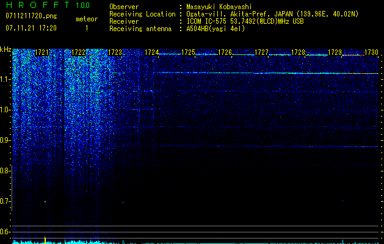The image size is (384, 244).
Task: Click the 1.0 frequency axis label
Action: pos(4,110)
